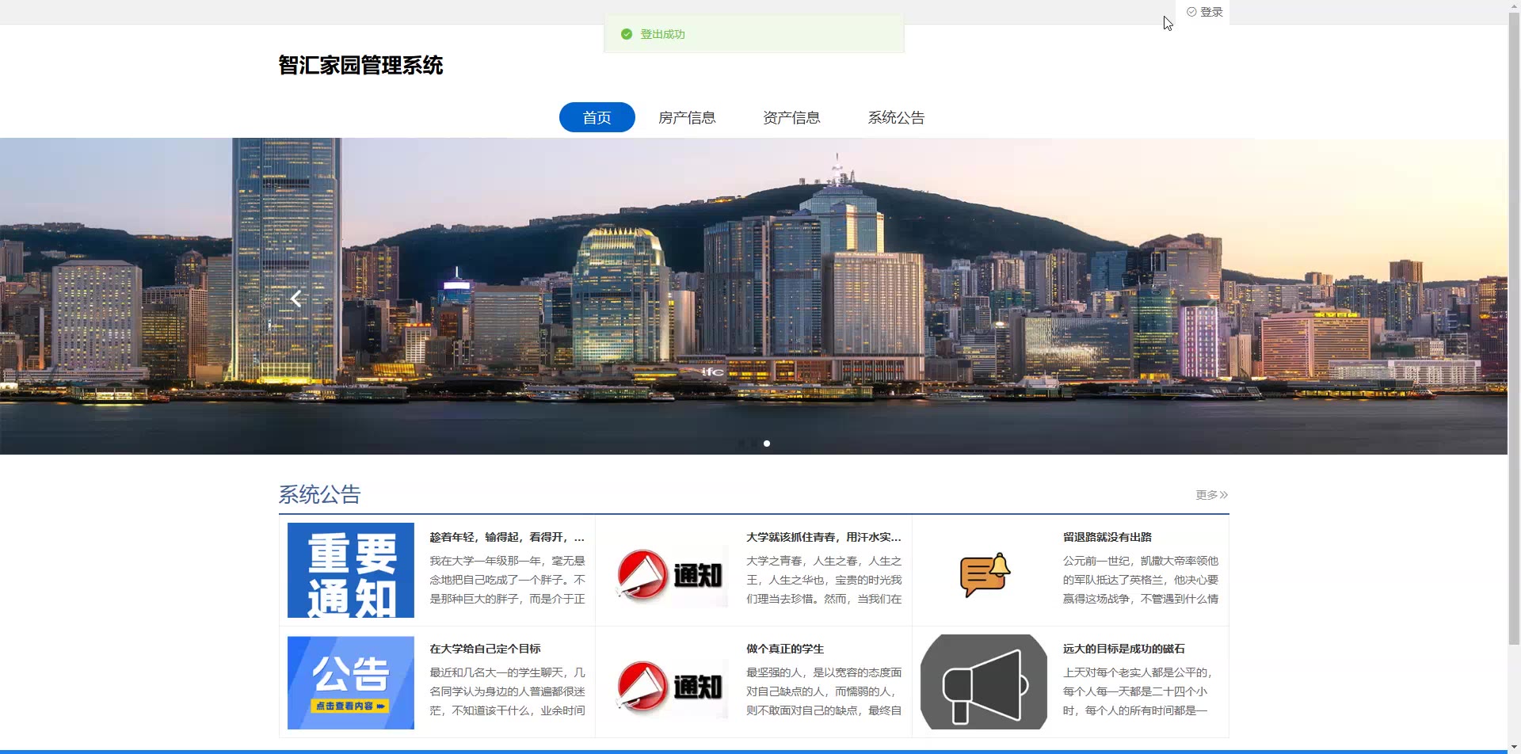Click the blue 公告 thumbnail image
This screenshot has width=1521, height=754.
pyautogui.click(x=350, y=682)
